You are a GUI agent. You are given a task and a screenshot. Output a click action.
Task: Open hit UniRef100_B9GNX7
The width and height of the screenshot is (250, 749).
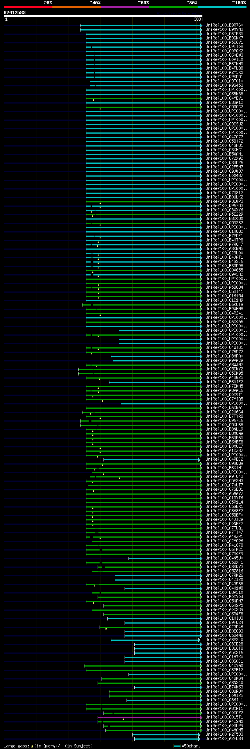(x=224, y=38)
